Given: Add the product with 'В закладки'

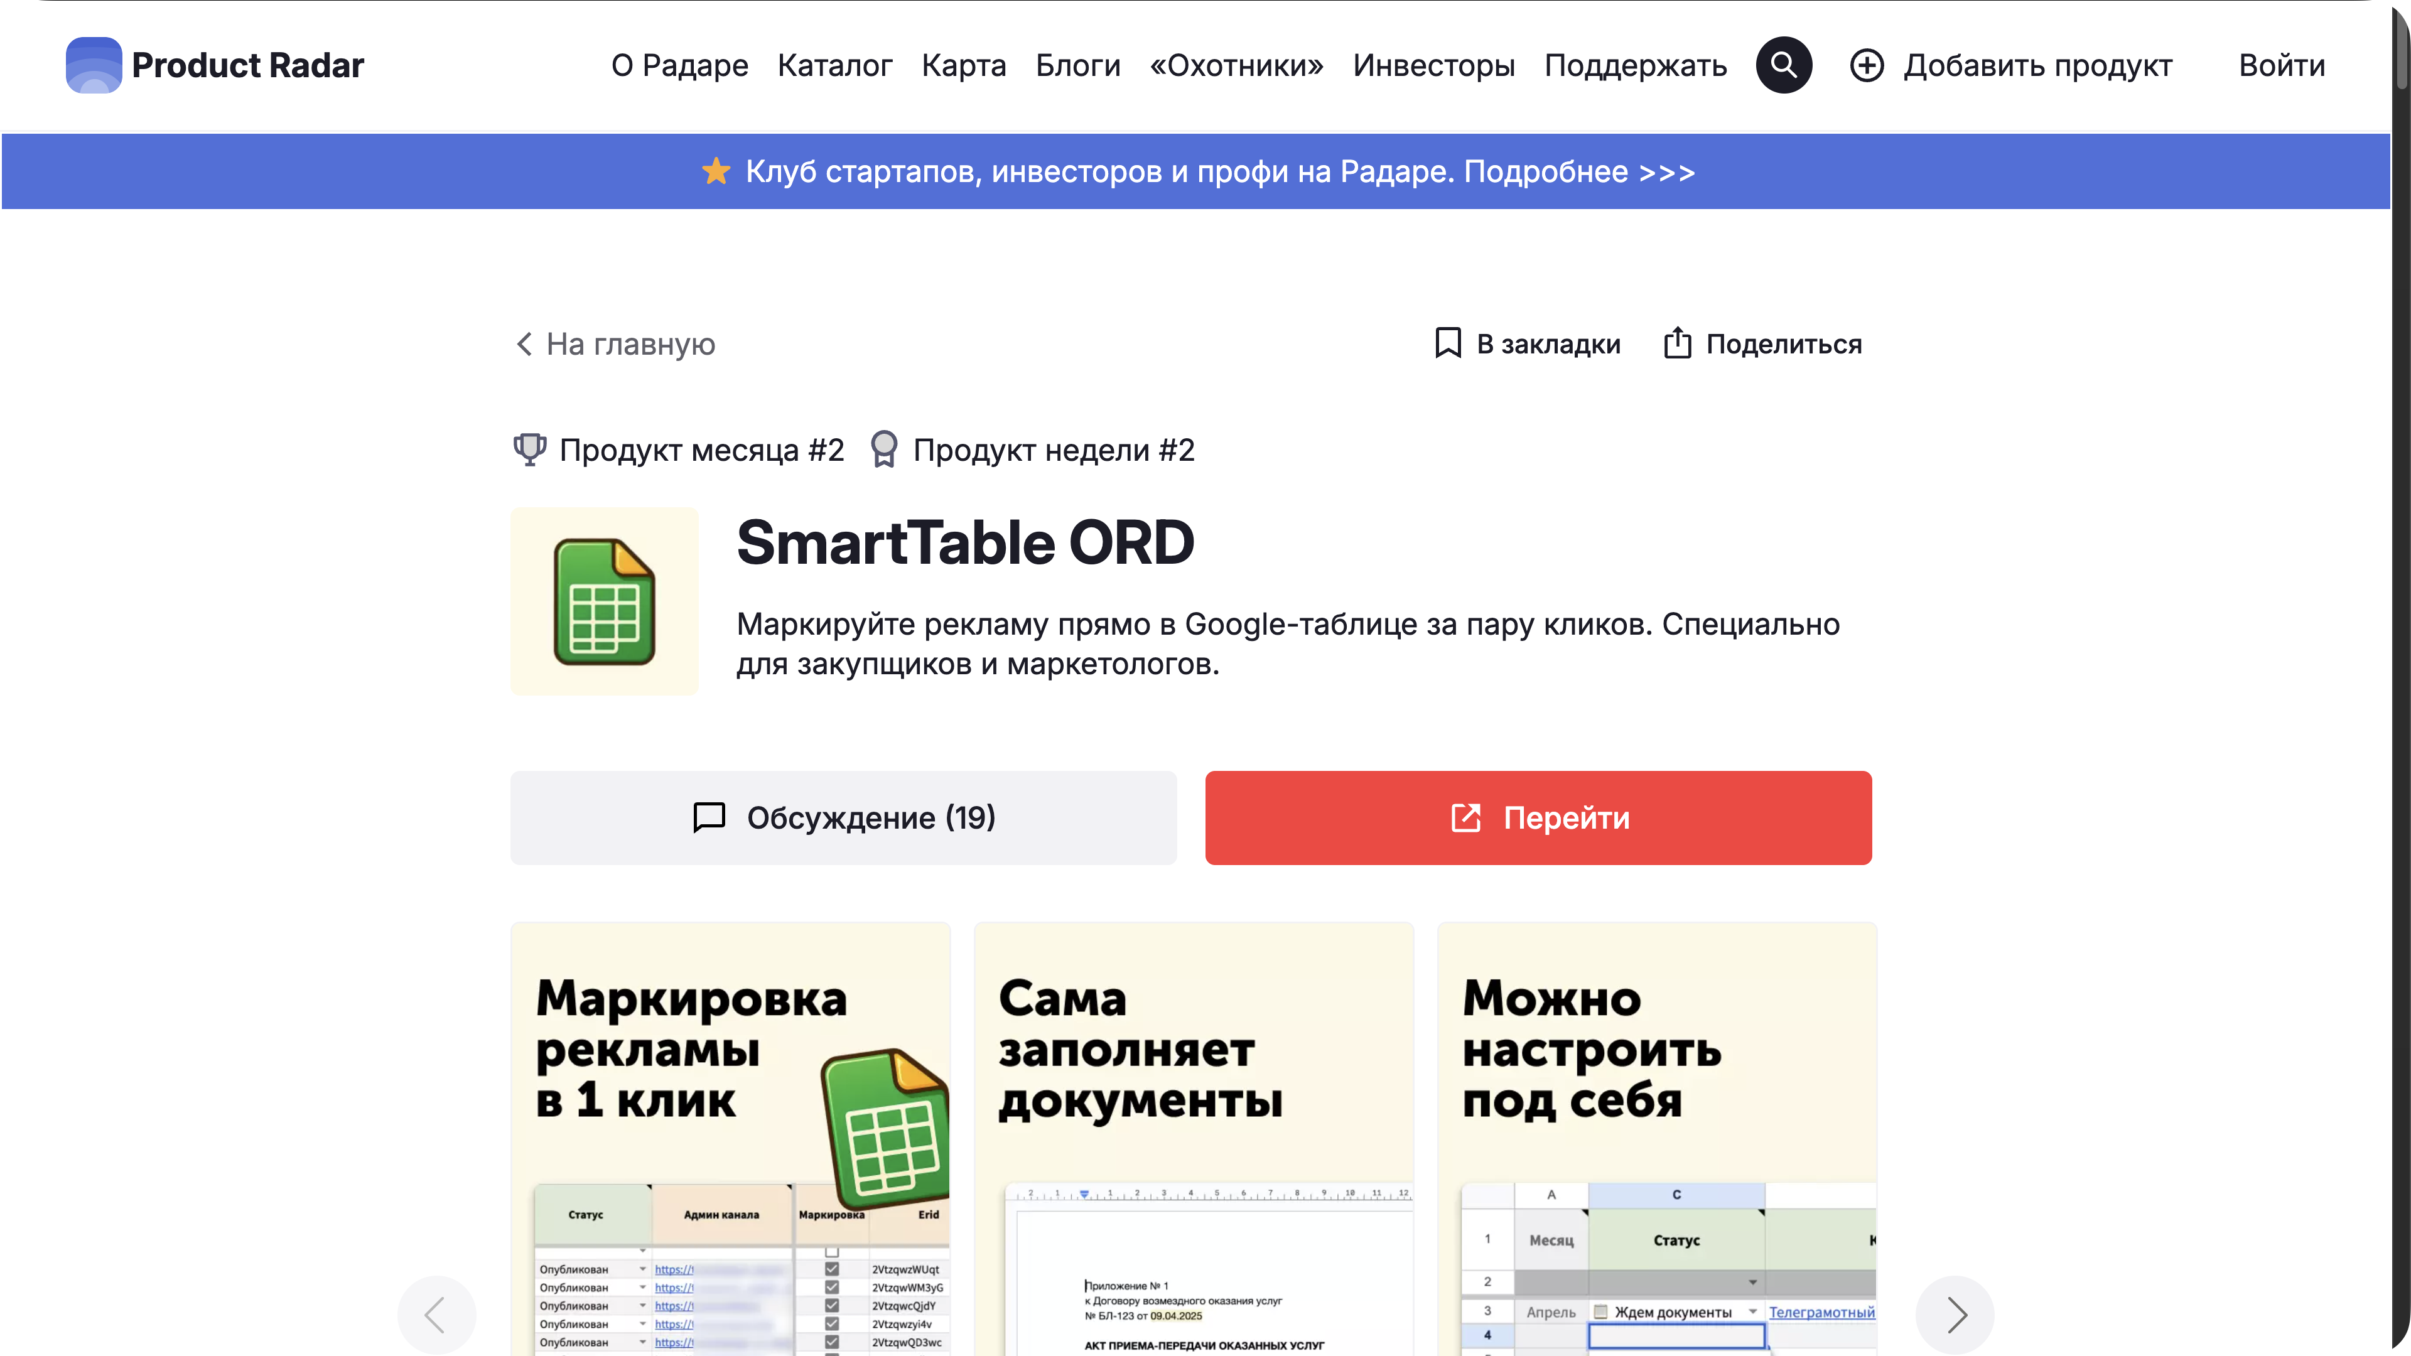Looking at the screenshot, I should pyautogui.click(x=1548, y=345).
